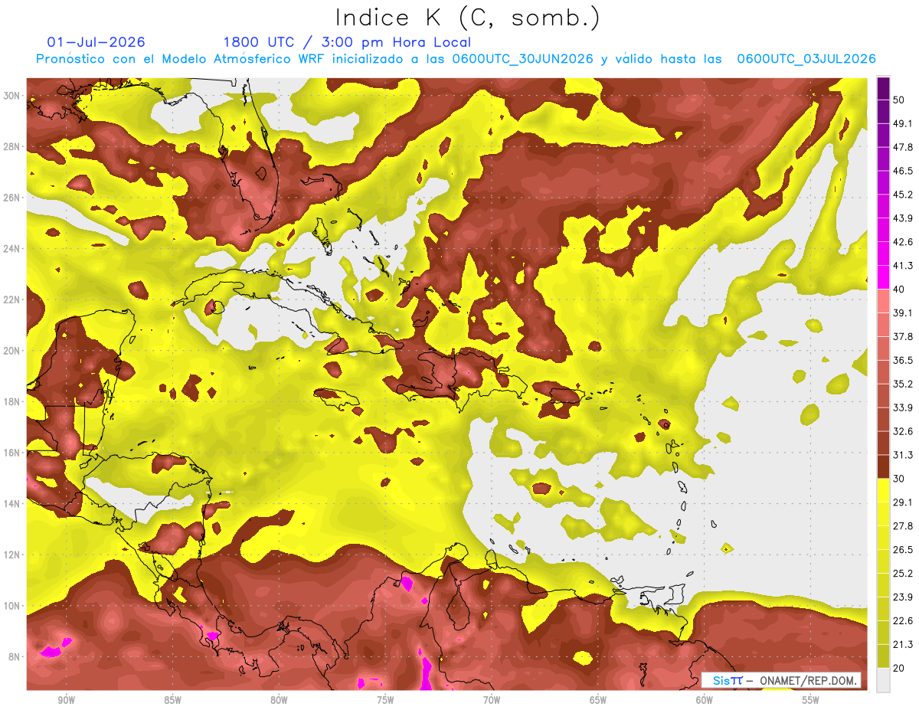Click the color bar value "35.2"

click(x=904, y=384)
